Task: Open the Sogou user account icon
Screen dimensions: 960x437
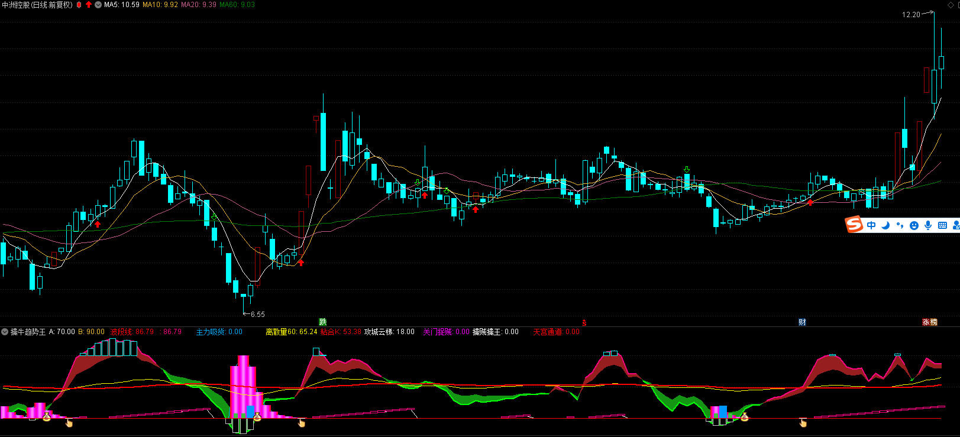Action: (956, 225)
